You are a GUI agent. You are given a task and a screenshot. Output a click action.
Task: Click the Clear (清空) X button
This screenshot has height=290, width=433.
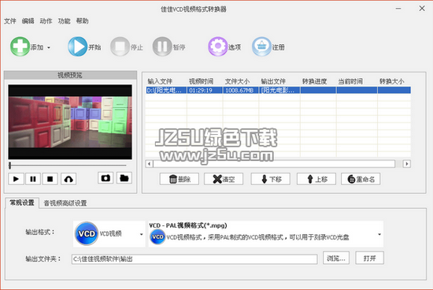click(x=224, y=179)
